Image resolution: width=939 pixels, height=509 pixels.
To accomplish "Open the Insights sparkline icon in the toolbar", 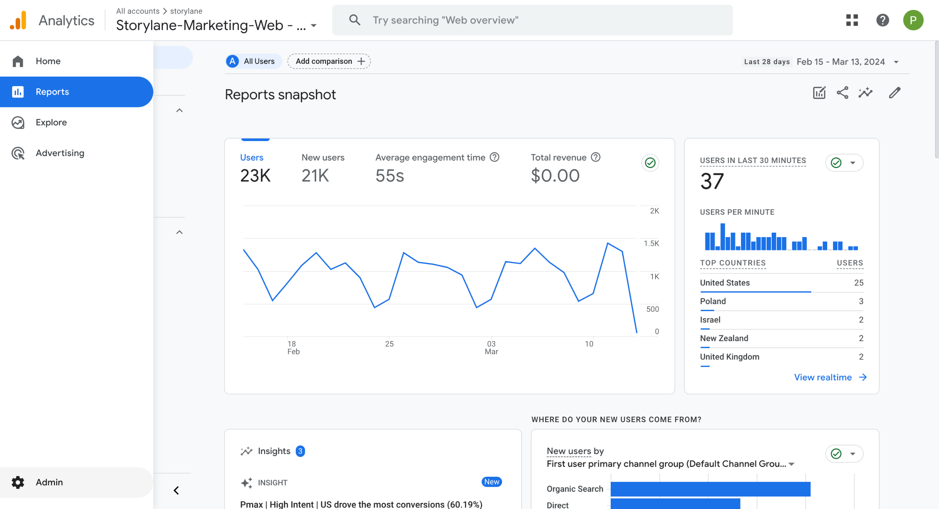I will (x=865, y=93).
